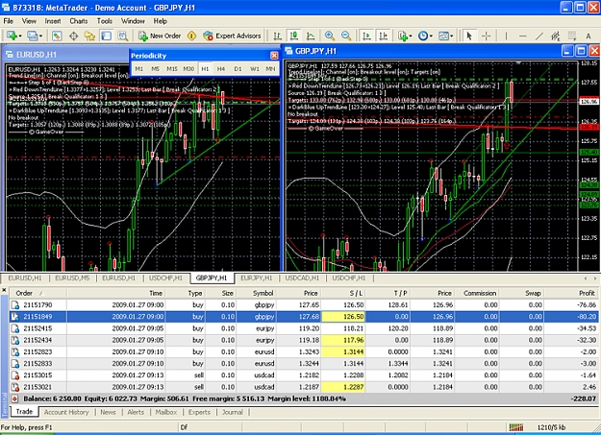This screenshot has height=435, width=601.
Task: Select H1 in Periodicity toolbar
Action: coord(205,68)
